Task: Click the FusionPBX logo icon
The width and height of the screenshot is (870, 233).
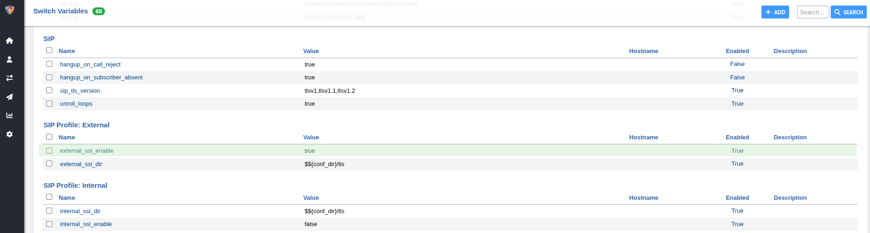Action: click(x=10, y=10)
